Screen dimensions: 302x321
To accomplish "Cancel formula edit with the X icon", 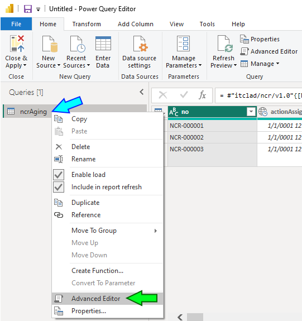I will (163, 95).
